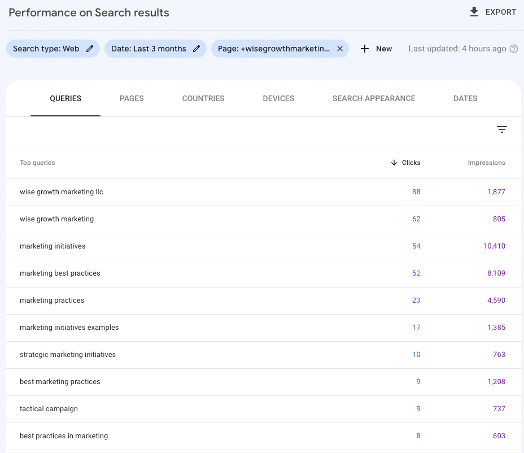Screen dimensions: 524x453
Task: Select the Search Appearance tab
Action: click(374, 98)
